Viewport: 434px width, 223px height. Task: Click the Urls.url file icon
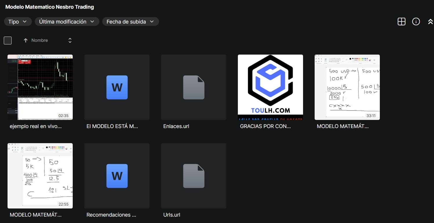pos(194,176)
